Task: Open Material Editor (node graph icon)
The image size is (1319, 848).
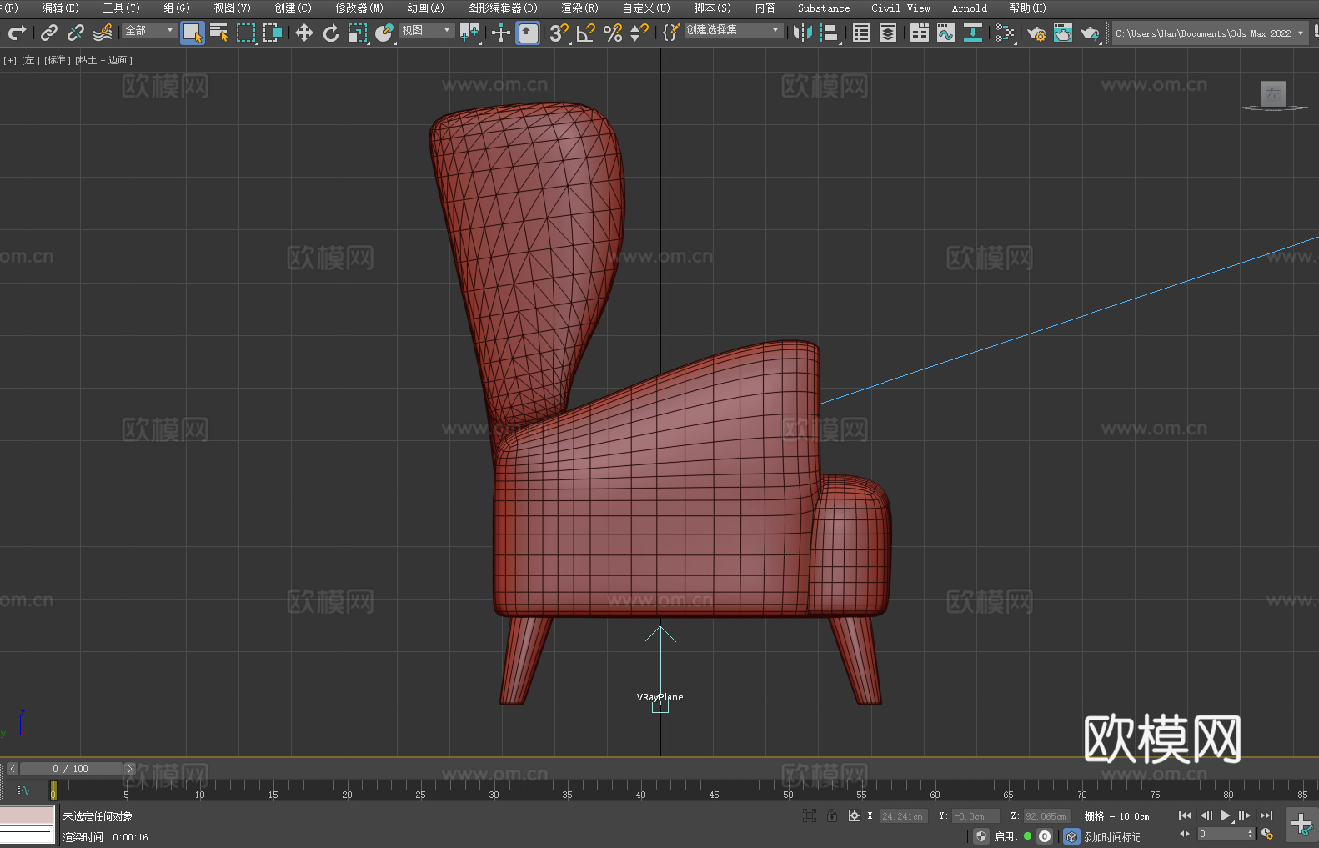Action: coord(1005,33)
